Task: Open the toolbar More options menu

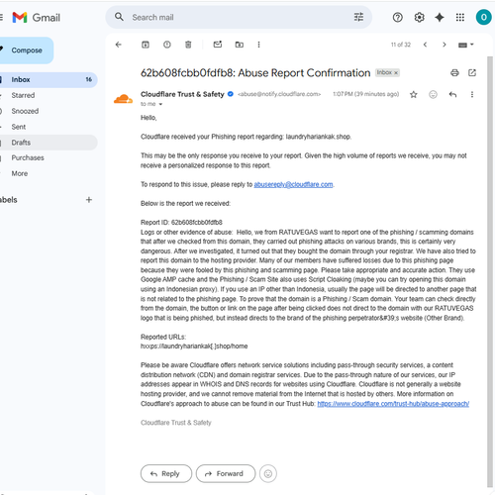Action: [258, 45]
